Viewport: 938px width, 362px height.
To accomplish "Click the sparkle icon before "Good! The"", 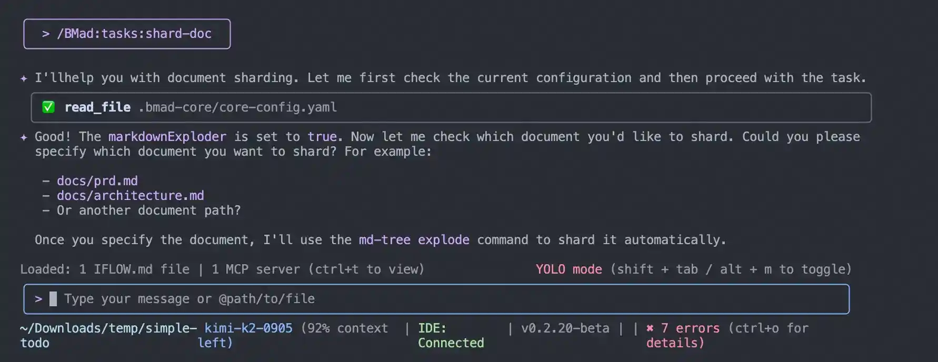I will (x=24, y=137).
